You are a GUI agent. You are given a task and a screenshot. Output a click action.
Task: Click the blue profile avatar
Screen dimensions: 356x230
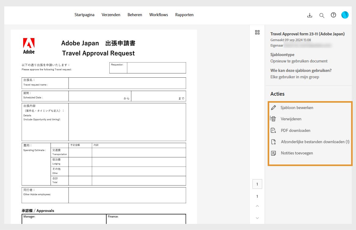(345, 15)
